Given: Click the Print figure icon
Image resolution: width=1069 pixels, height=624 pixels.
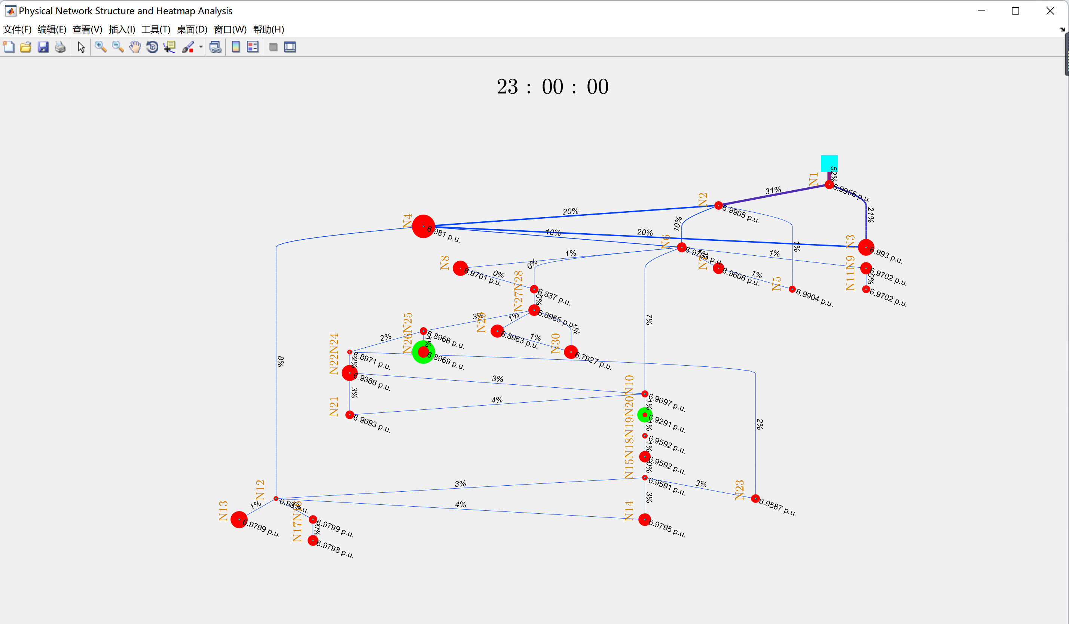Looking at the screenshot, I should coord(60,47).
